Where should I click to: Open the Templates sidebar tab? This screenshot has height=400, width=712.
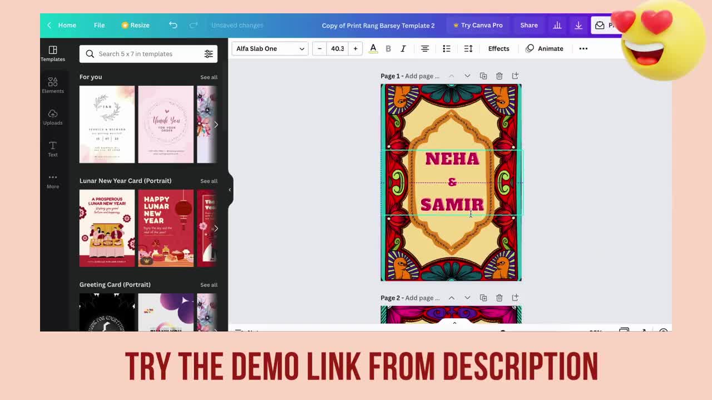tap(53, 53)
